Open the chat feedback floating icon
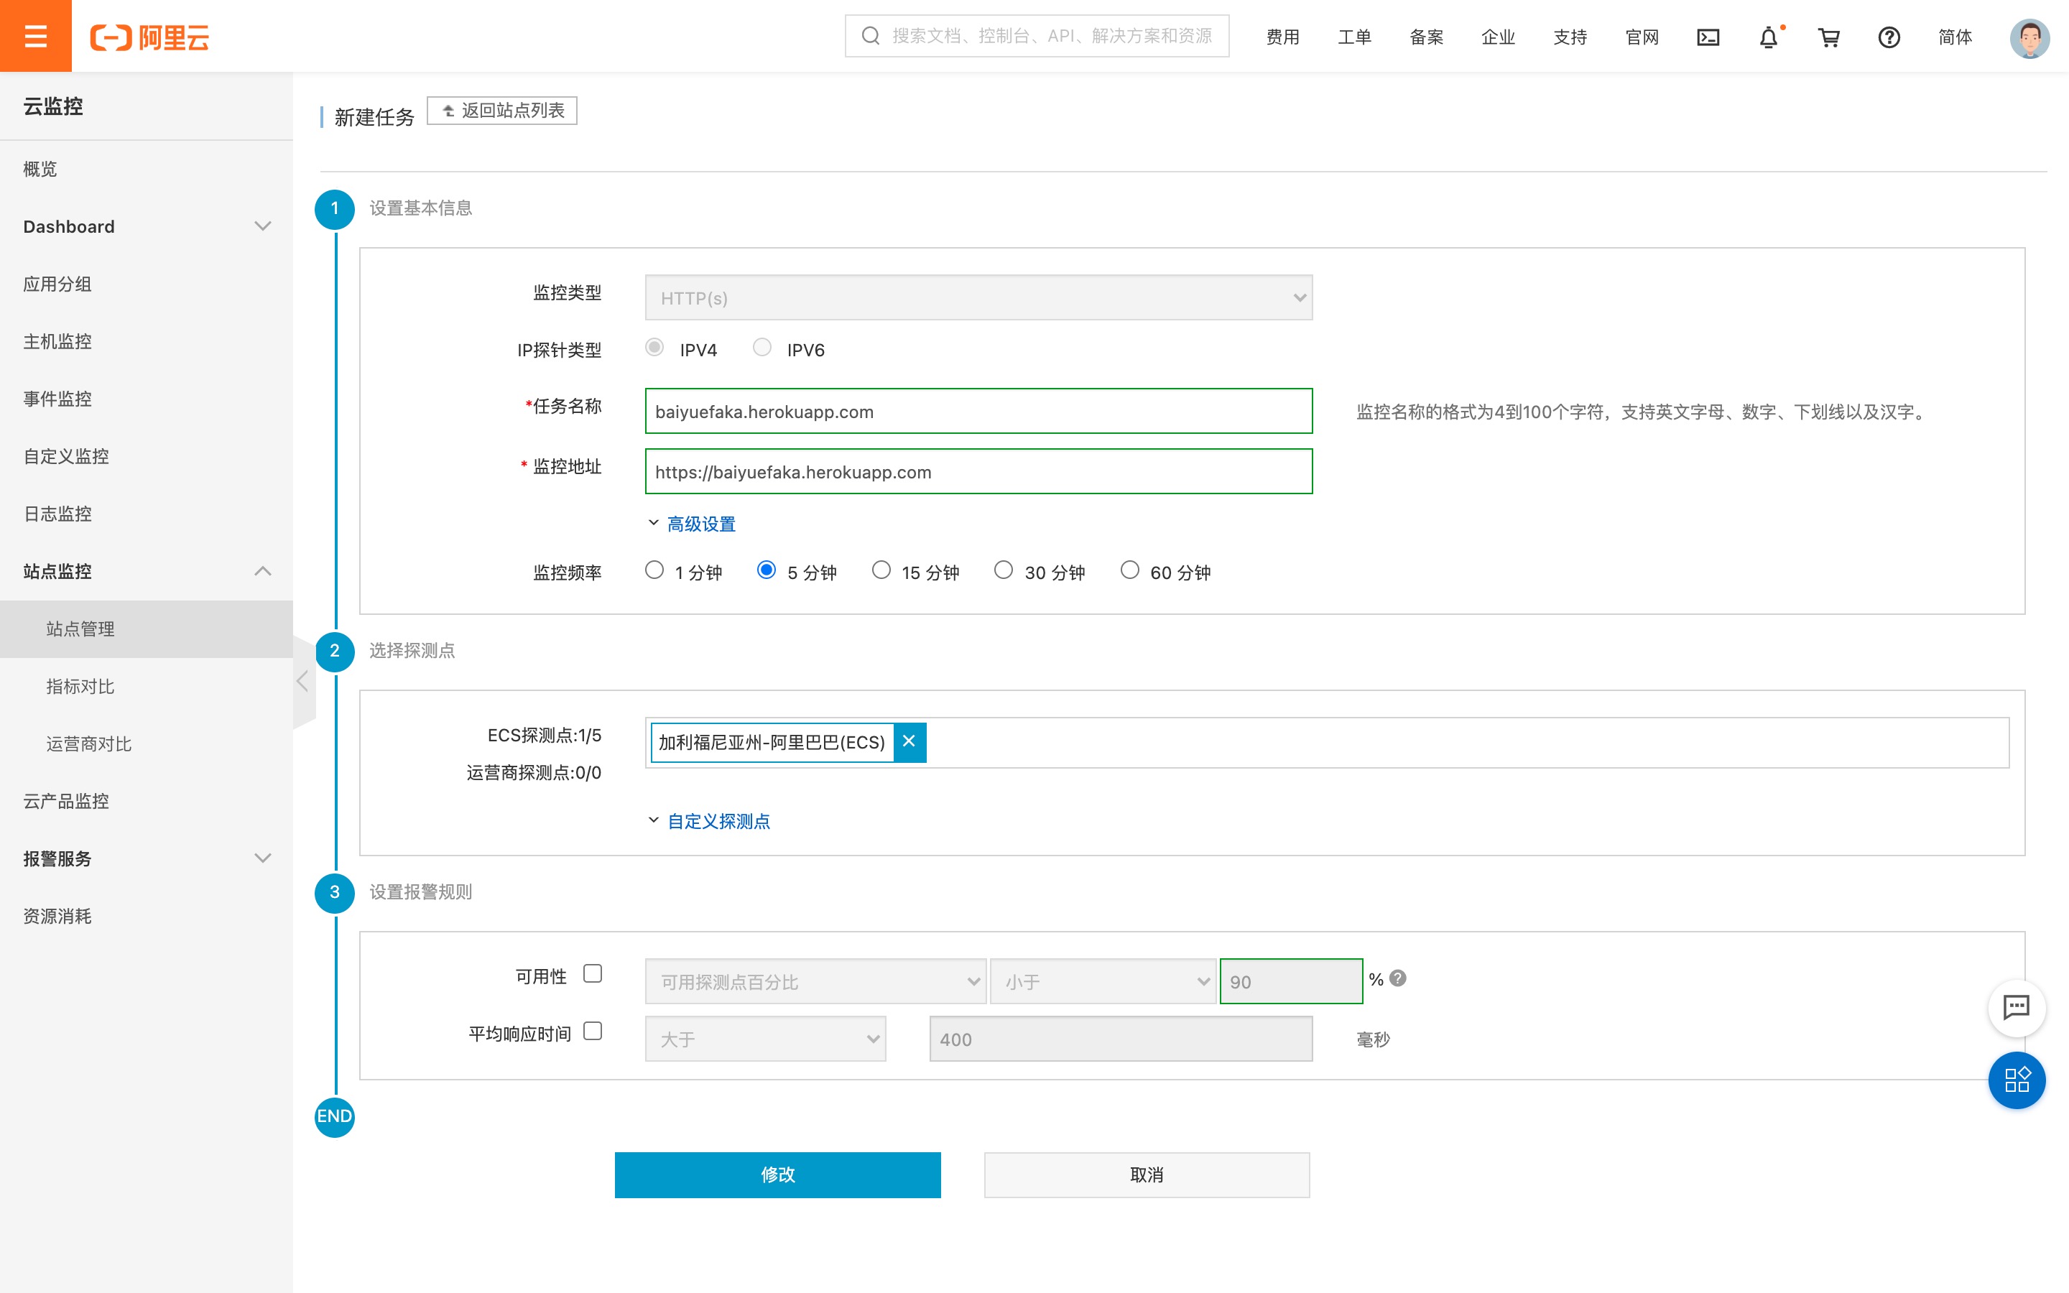This screenshot has height=1293, width=2069. (2016, 1007)
